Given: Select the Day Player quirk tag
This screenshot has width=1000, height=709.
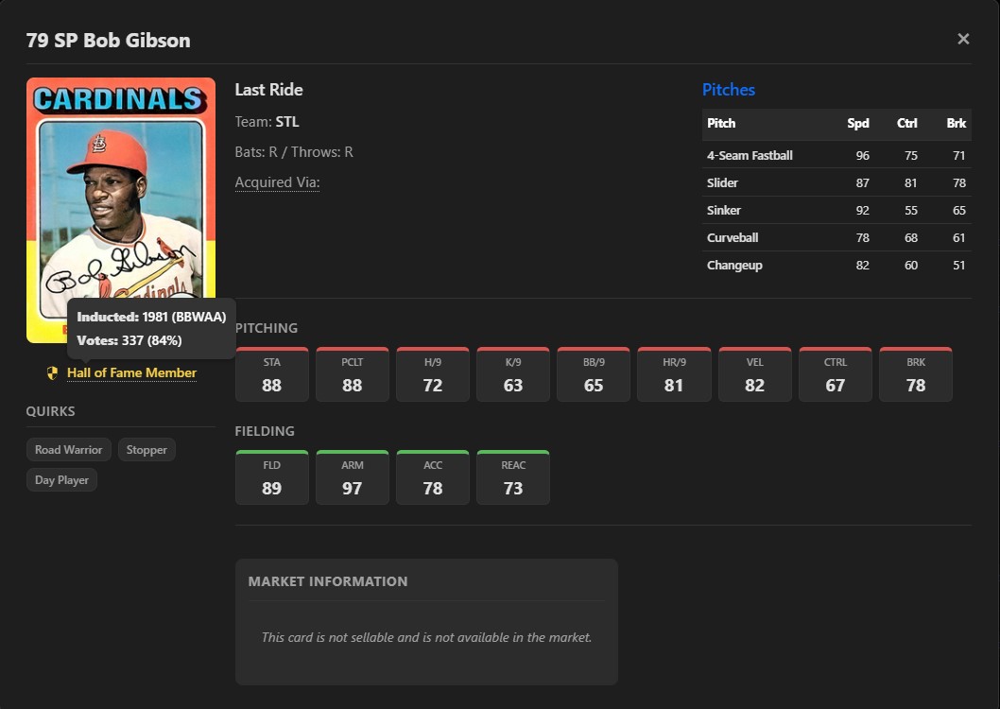Looking at the screenshot, I should [61, 480].
